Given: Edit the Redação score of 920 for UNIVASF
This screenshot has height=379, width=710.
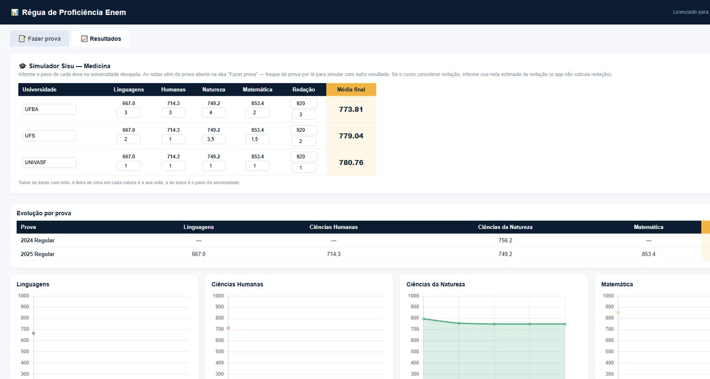Looking at the screenshot, I should (x=304, y=157).
